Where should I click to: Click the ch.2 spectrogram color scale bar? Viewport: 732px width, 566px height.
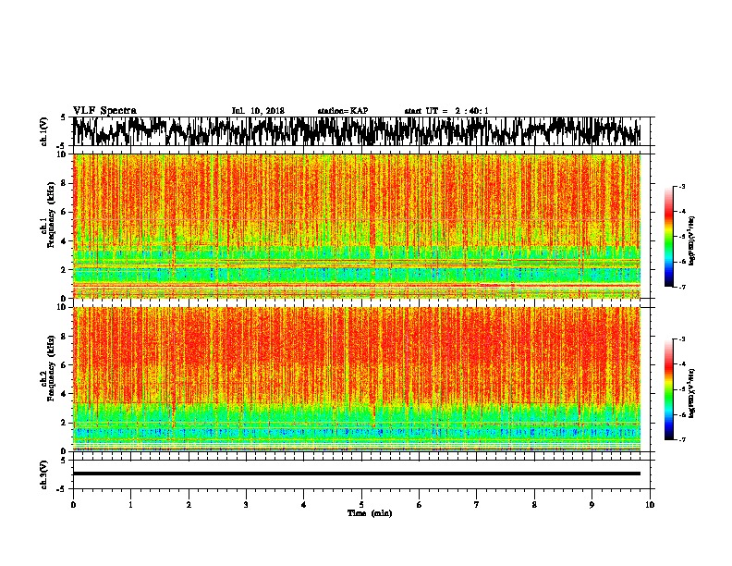[669, 389]
